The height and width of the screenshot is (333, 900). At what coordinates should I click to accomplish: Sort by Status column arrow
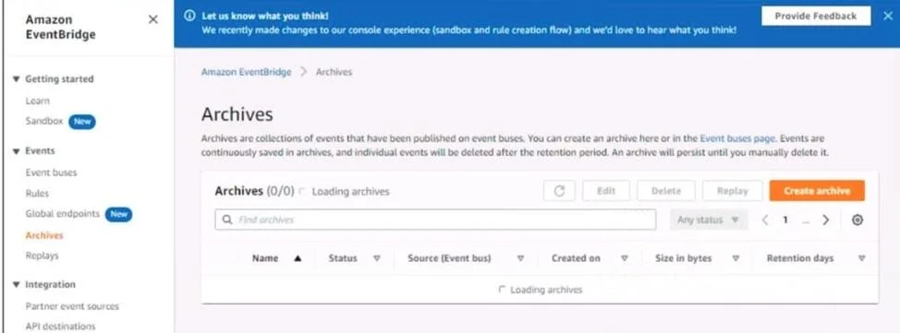click(376, 258)
